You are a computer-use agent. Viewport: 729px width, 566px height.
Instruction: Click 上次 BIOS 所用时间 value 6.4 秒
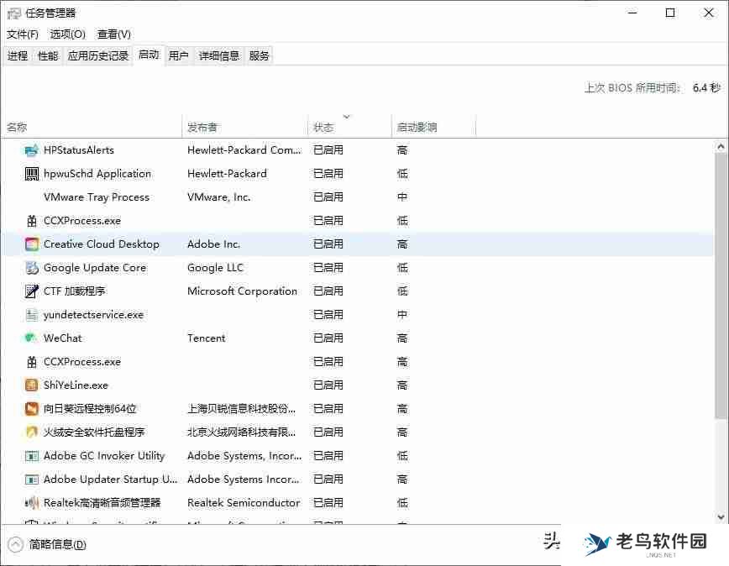[x=706, y=87]
